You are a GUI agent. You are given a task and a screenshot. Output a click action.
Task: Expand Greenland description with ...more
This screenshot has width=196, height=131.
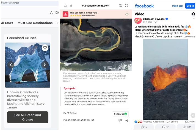(x=12, y=108)
